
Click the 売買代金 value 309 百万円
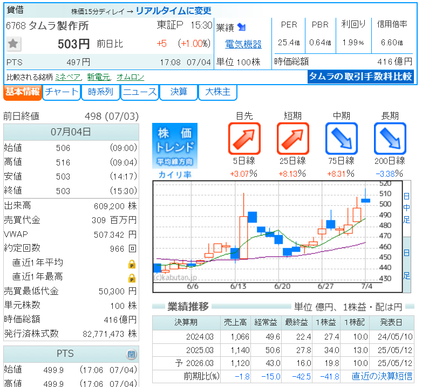pos(114,220)
